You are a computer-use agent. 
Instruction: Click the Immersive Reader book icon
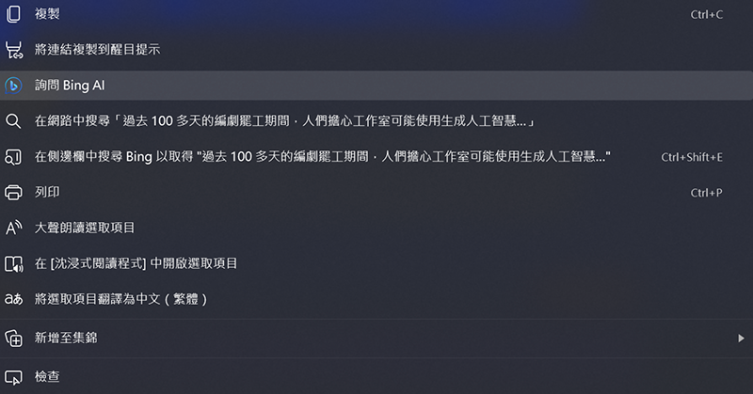(13, 263)
